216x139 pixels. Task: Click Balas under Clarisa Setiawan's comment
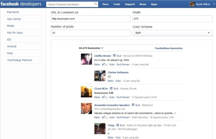[x=110, y=81]
